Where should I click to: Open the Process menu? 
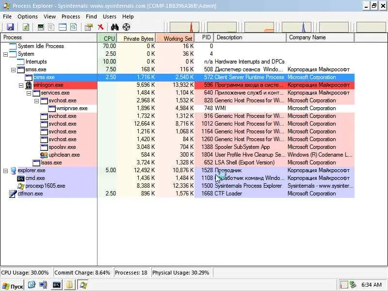click(71, 16)
